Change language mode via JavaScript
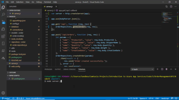Screen dimensions: 179x100 click(x=165, y=98)
